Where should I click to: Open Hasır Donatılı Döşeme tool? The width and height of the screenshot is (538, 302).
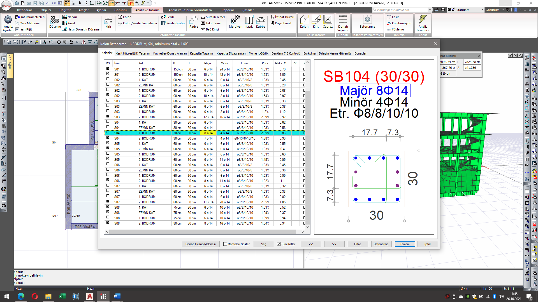click(81, 29)
